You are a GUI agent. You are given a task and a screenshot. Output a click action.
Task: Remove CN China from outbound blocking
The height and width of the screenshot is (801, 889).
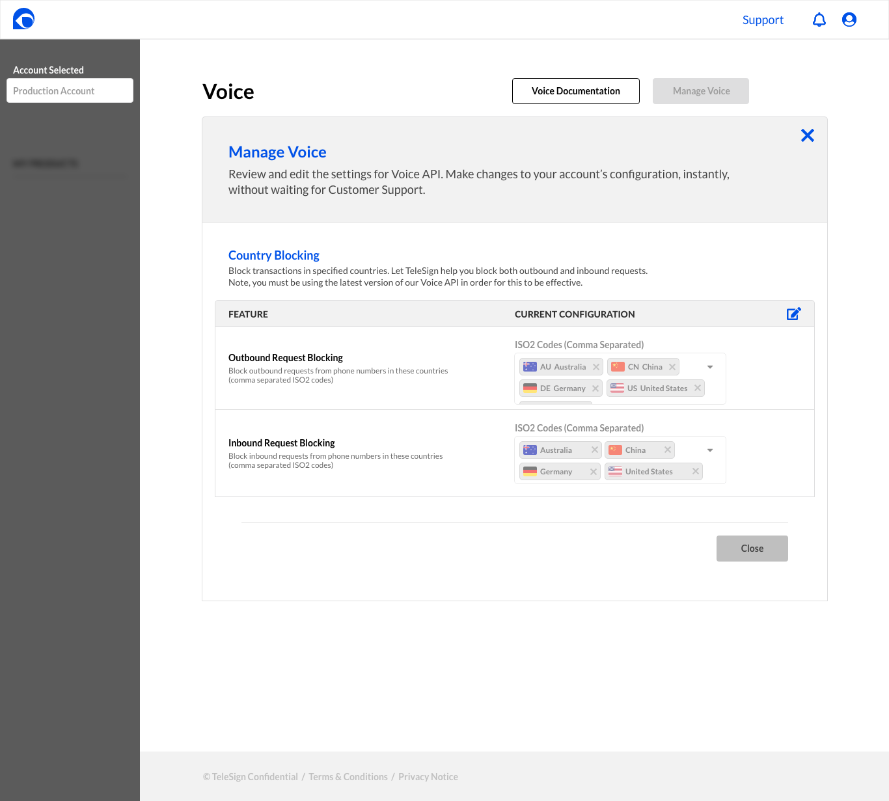click(x=672, y=367)
